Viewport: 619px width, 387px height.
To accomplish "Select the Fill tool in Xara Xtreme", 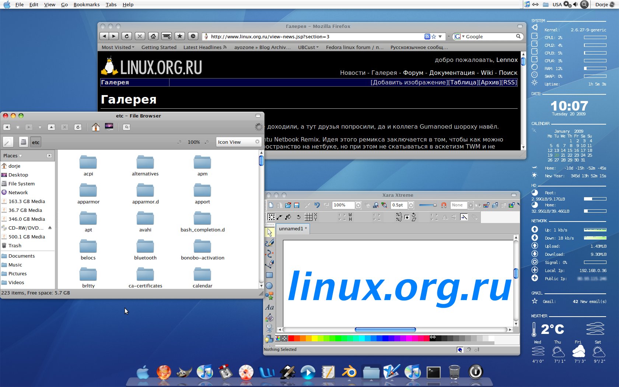I will (x=269, y=317).
